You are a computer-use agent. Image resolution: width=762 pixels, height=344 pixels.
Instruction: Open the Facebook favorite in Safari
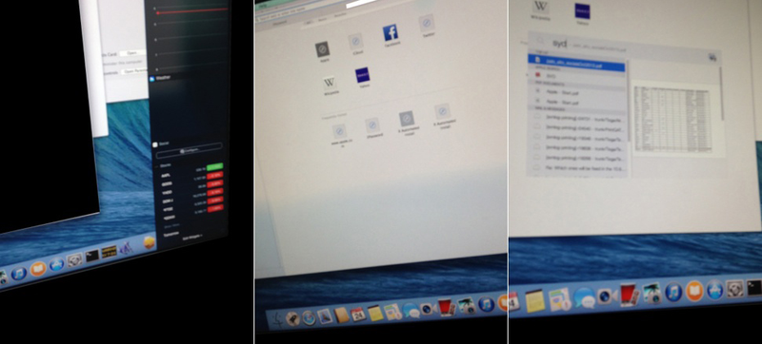click(391, 33)
